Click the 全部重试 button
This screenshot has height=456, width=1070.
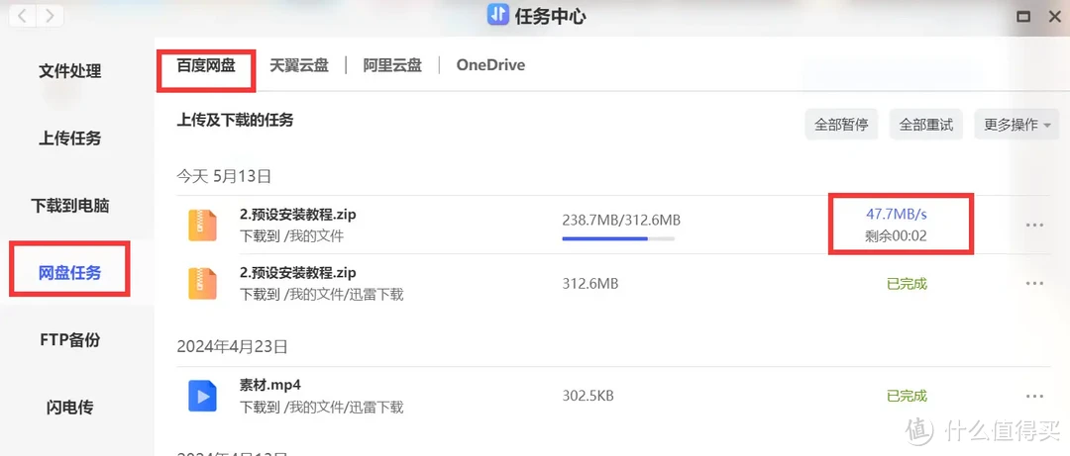tap(926, 125)
